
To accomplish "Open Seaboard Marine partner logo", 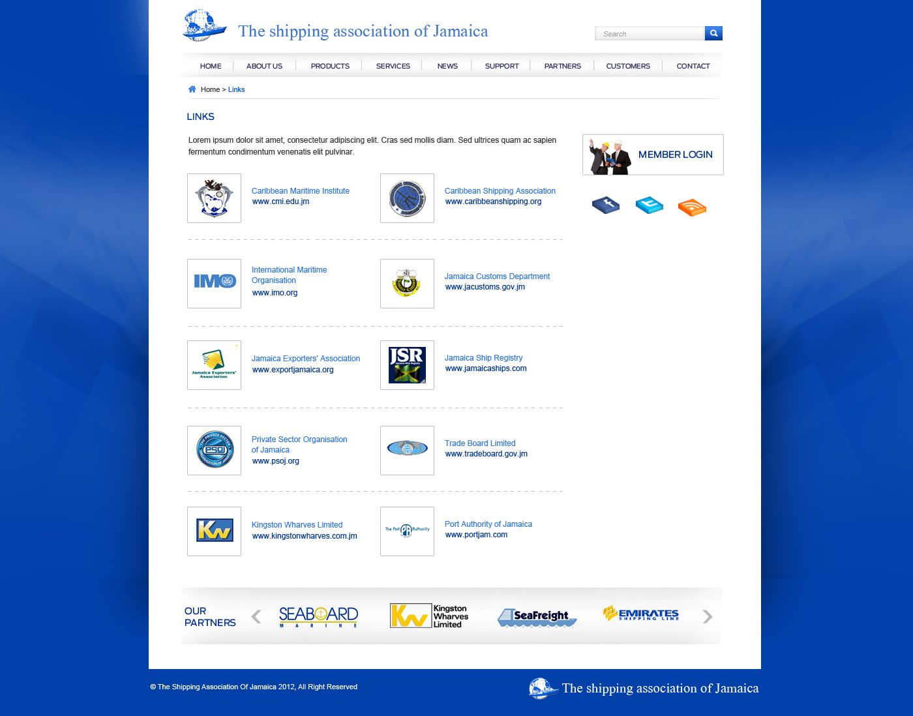I will point(318,616).
